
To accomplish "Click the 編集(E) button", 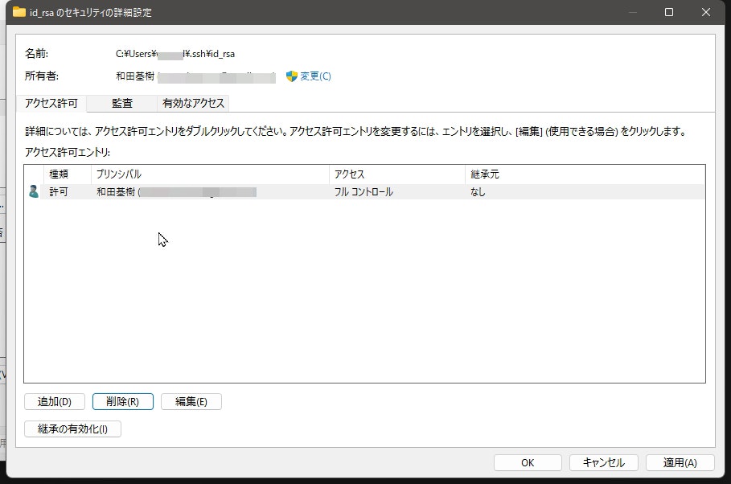I will point(191,401).
